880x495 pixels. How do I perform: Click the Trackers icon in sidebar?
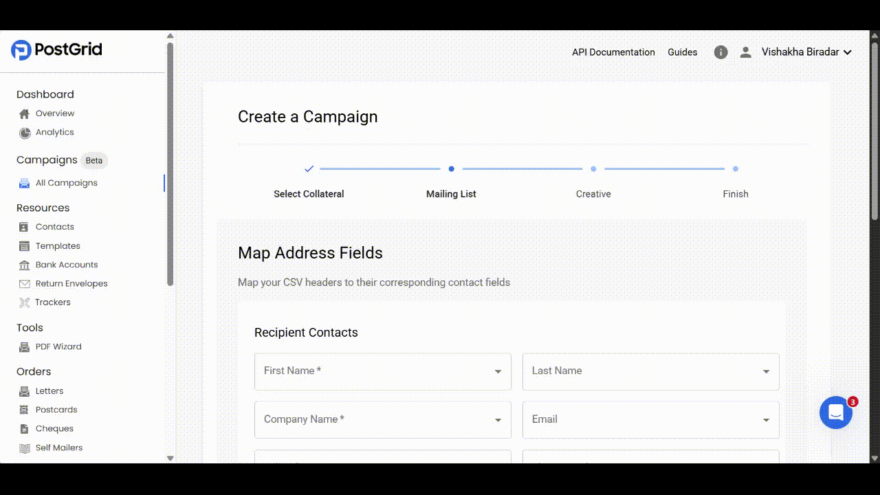pos(24,302)
